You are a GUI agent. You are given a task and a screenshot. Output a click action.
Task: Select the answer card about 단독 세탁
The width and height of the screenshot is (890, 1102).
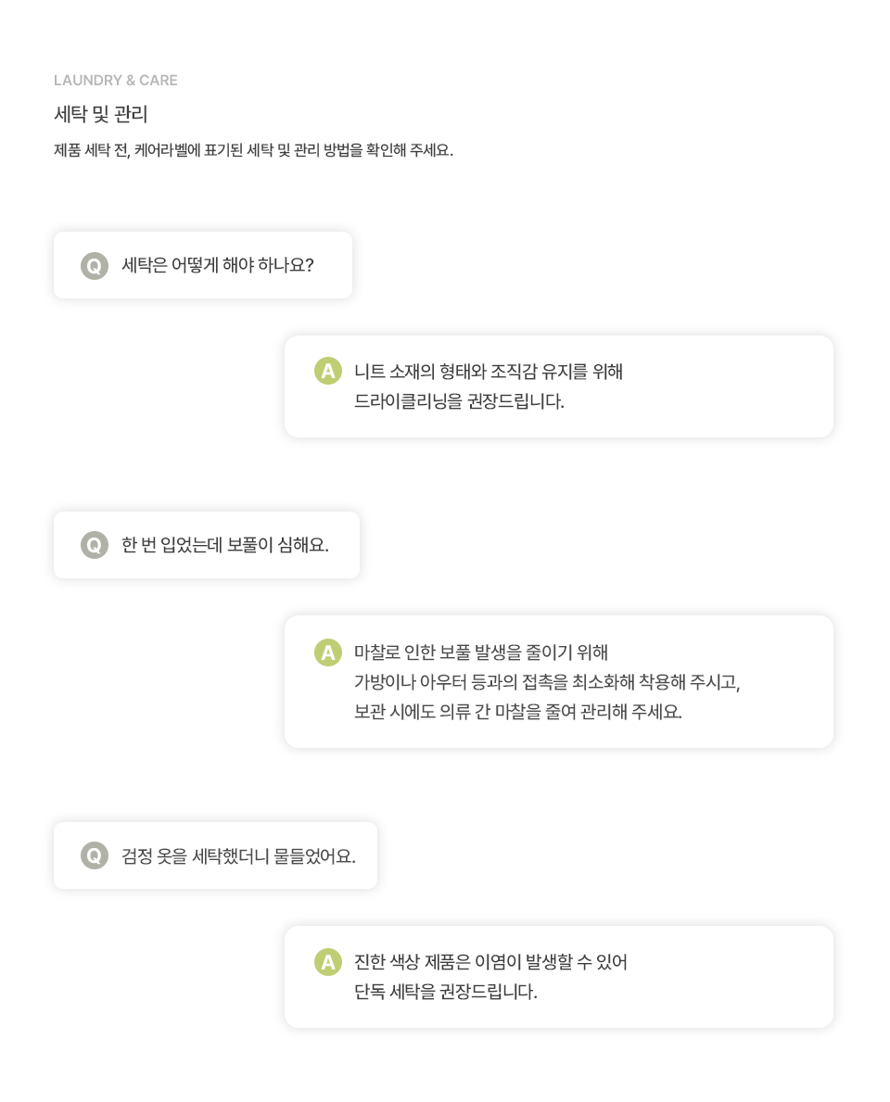[559, 977]
